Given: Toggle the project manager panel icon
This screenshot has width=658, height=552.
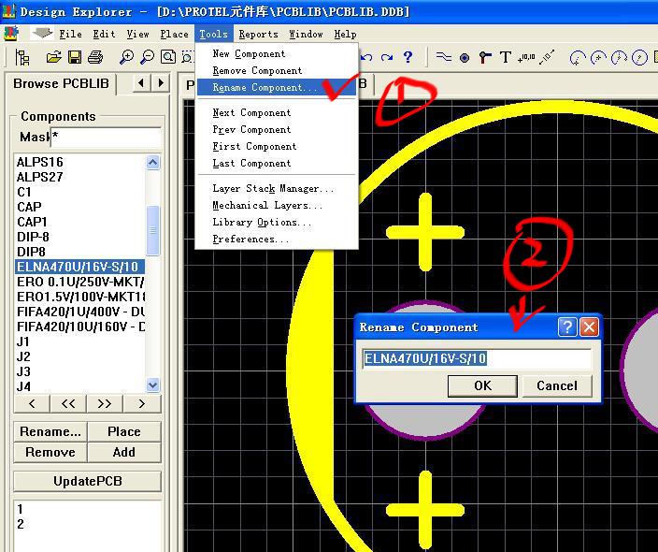Looking at the screenshot, I should [21, 57].
